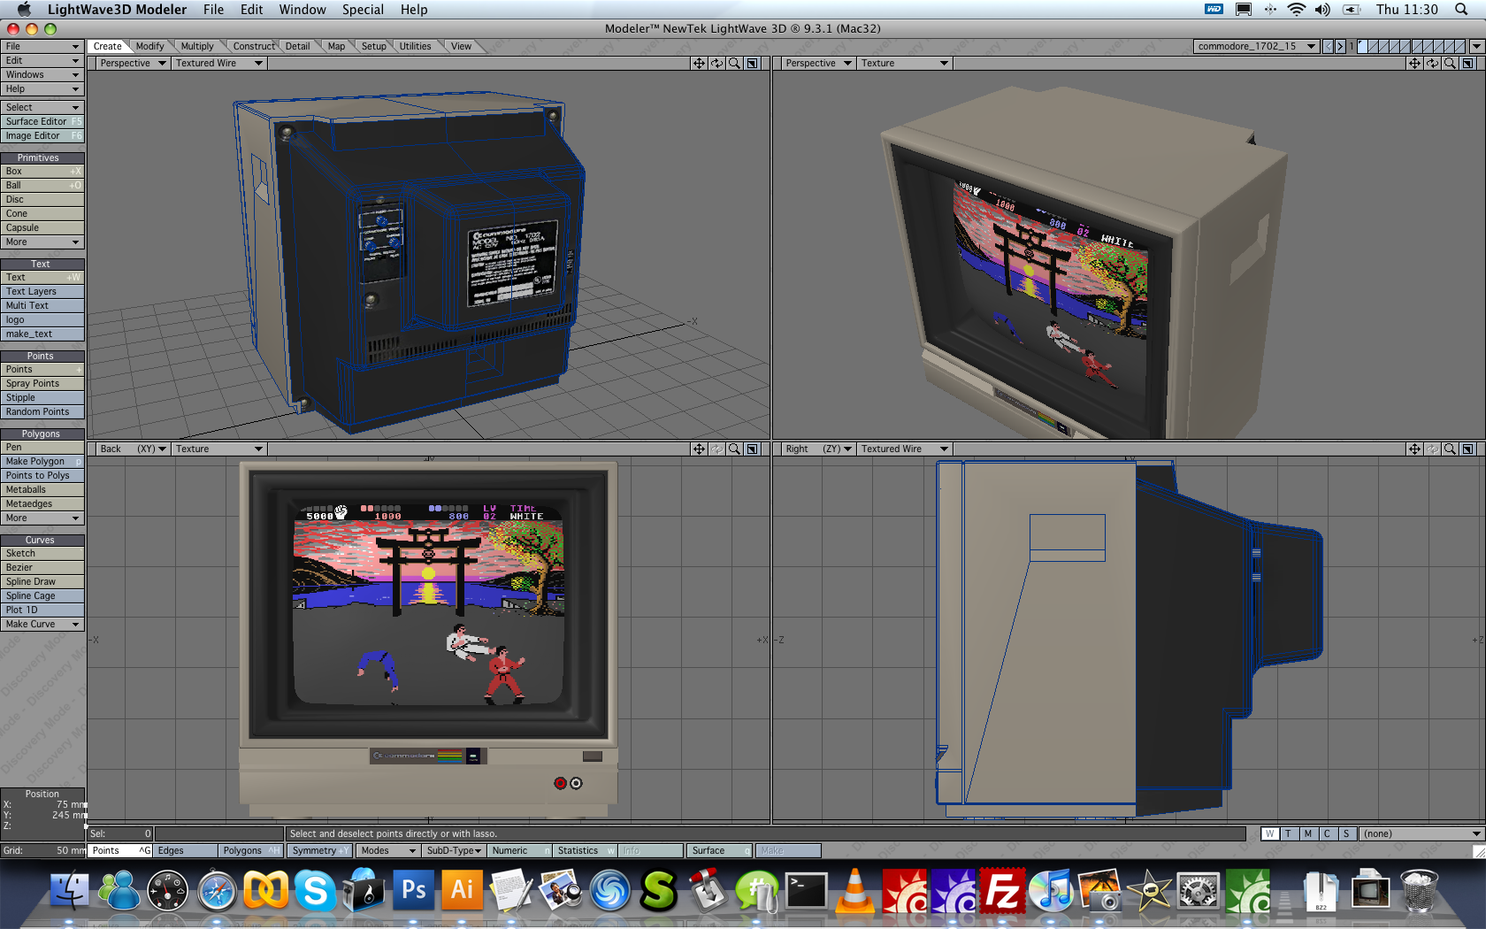Click zoom magnifier in top-right texture viewport
This screenshot has height=929, width=1486.
(1450, 64)
